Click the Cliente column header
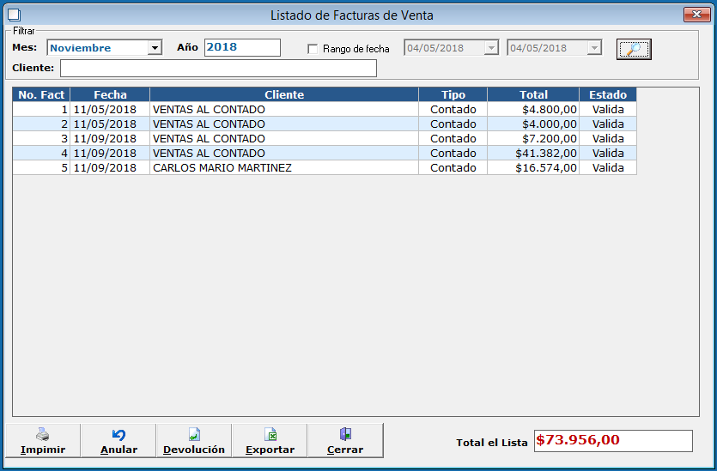Viewport: 717px width, 471px height. [283, 94]
